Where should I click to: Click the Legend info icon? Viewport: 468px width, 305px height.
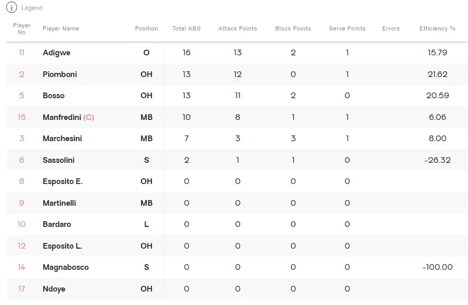(11, 8)
